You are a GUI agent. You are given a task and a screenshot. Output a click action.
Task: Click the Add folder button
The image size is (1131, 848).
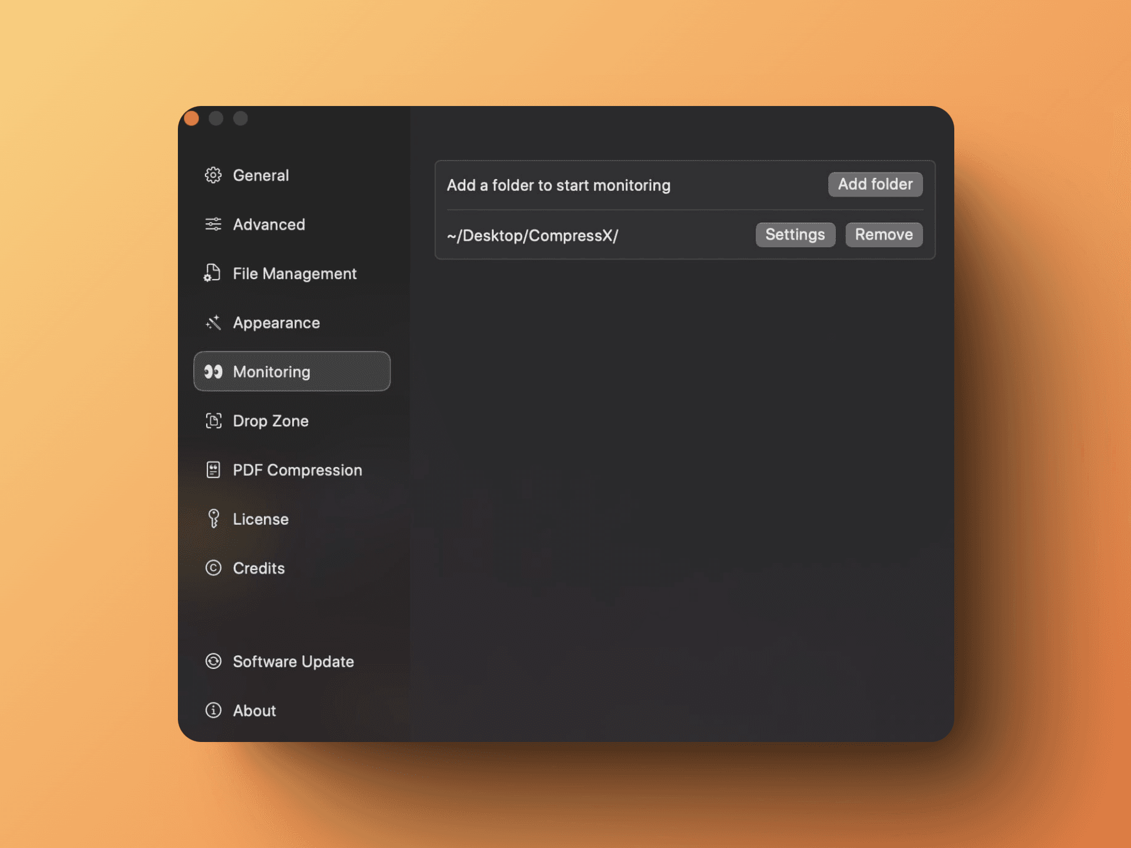pos(875,184)
